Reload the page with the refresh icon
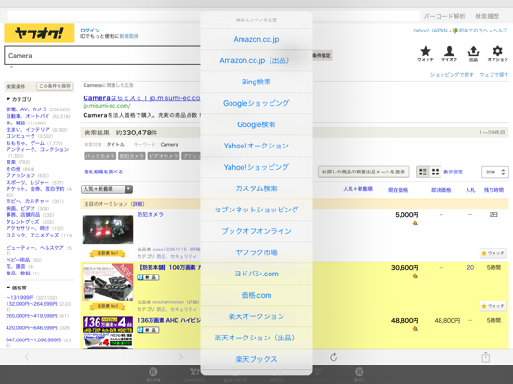 pyautogui.click(x=334, y=357)
